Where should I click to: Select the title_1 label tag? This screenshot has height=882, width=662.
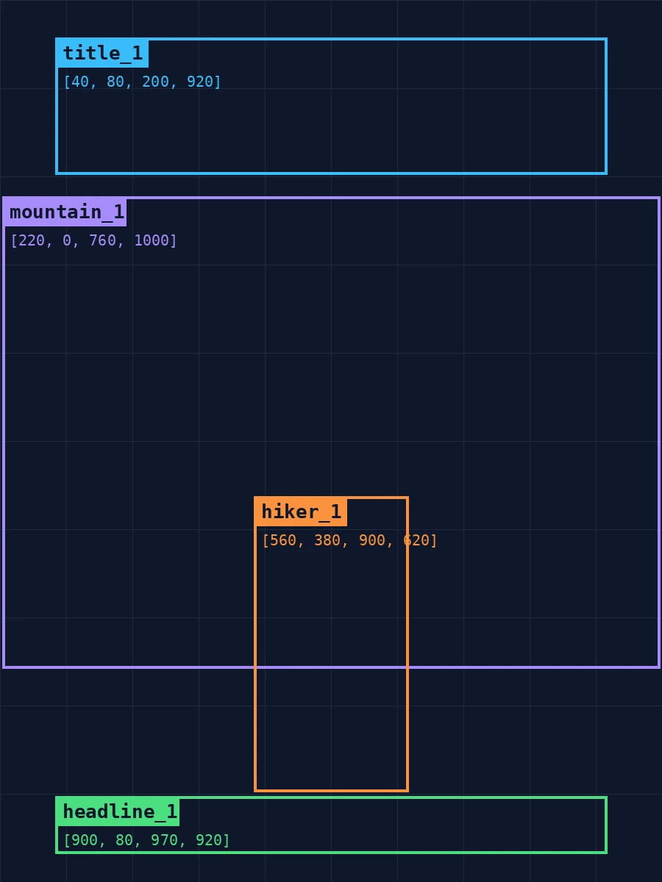click(x=102, y=53)
